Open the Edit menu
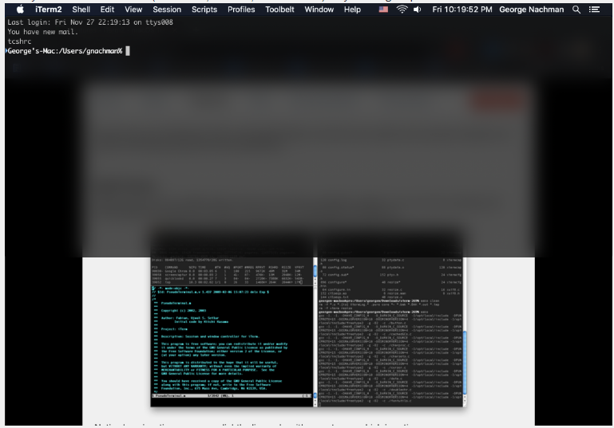Screen dimensions: 614x428 coord(107,10)
